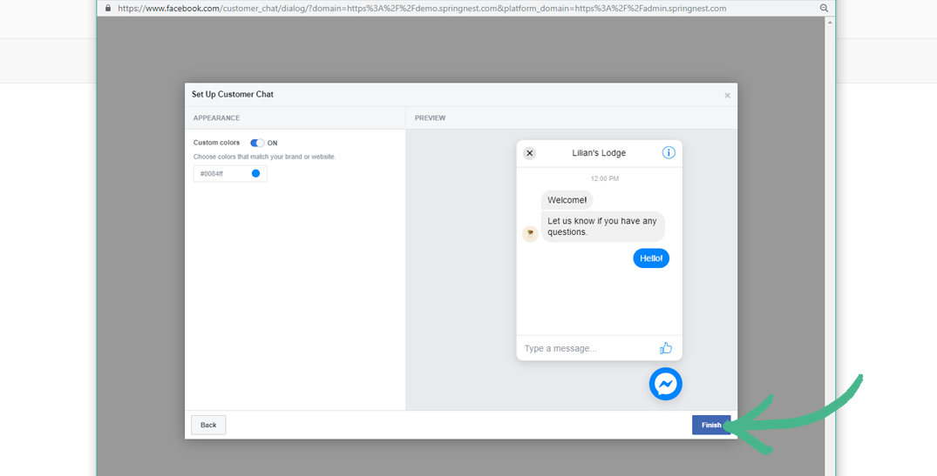
Task: Click the #0084ff hex color field
Action: (x=221, y=174)
